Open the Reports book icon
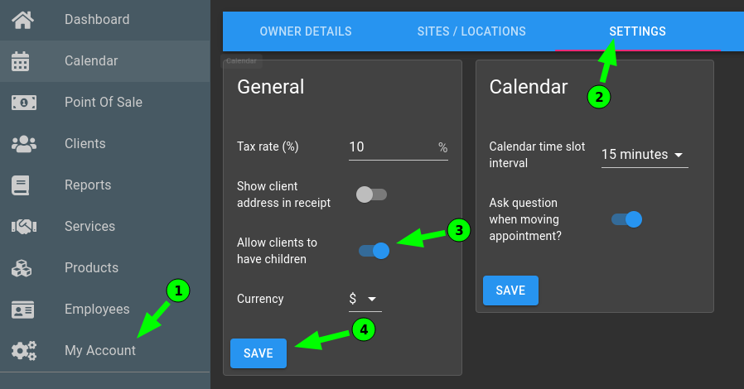Image resolution: width=744 pixels, height=389 pixels. (21, 185)
